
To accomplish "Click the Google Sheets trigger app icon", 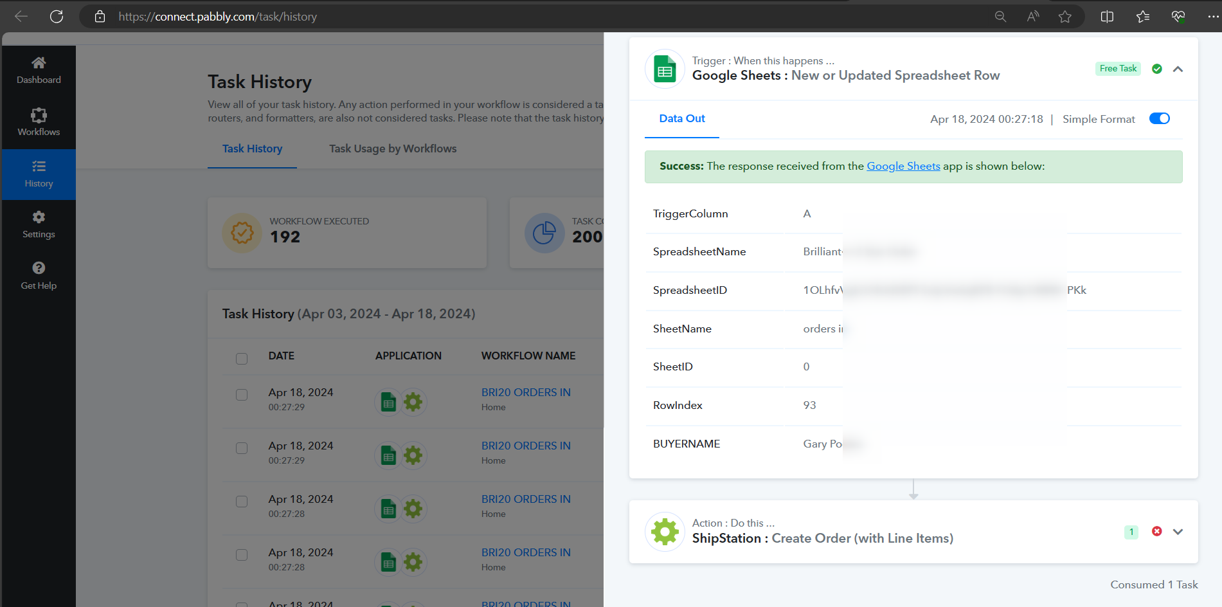I will tap(665, 69).
